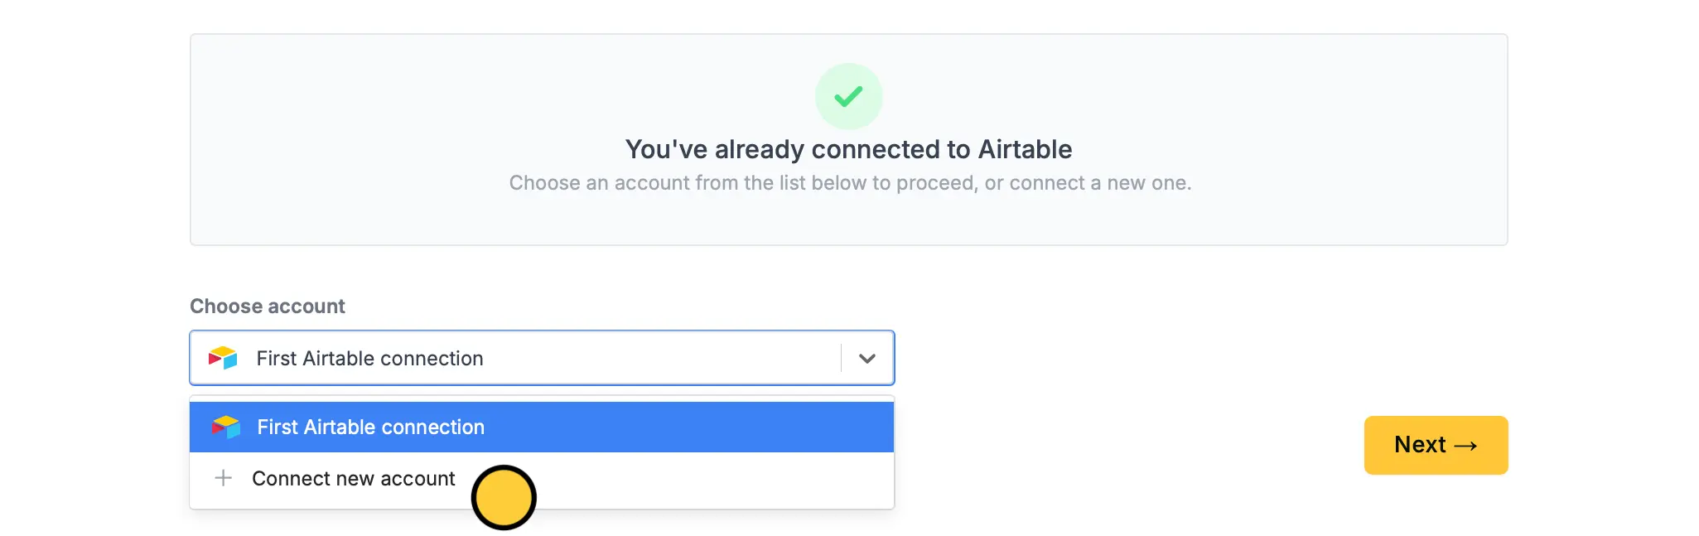Click the arrow icon inside the Next button
The height and width of the screenshot is (536, 1699).
click(x=1465, y=445)
